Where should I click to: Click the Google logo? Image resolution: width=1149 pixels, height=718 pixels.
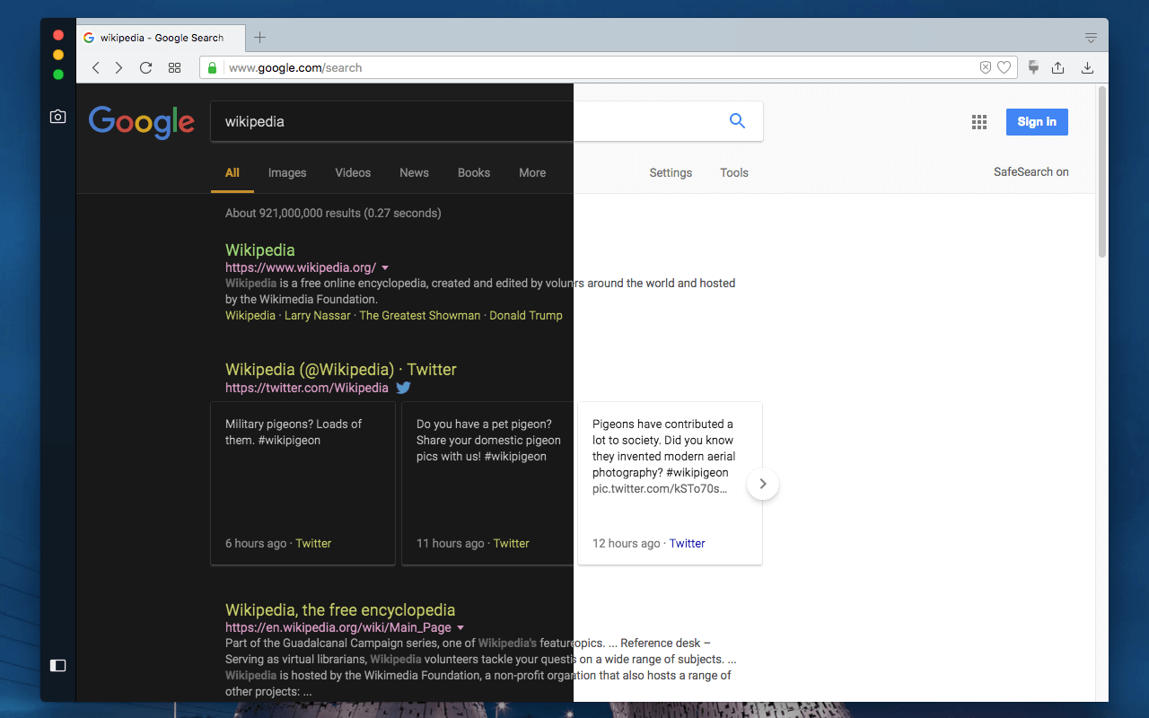click(142, 122)
